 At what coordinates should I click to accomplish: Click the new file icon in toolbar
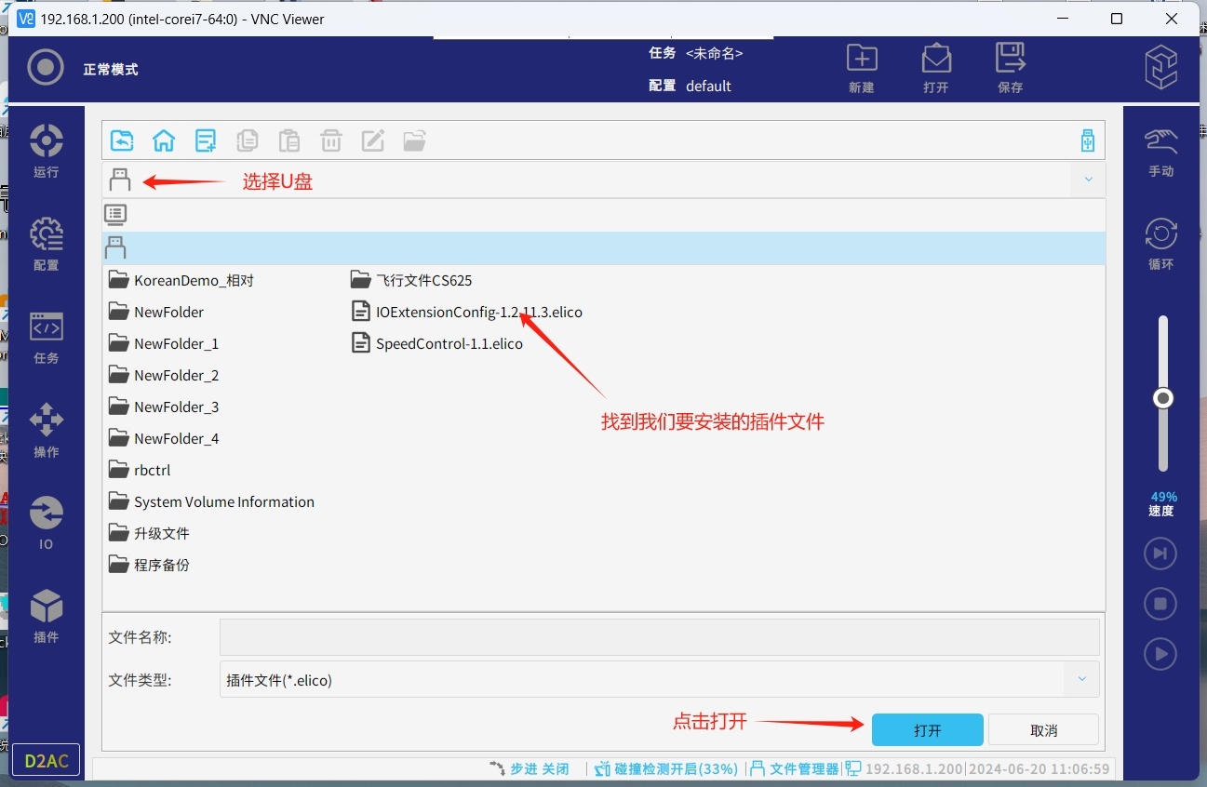coord(206,140)
